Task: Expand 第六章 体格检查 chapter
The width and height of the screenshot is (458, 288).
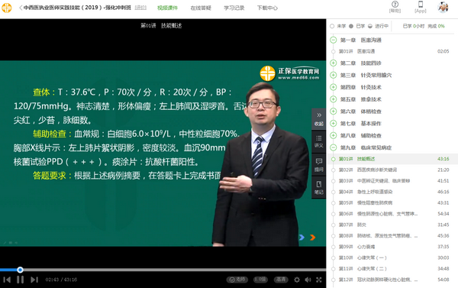Action: [x=334, y=112]
